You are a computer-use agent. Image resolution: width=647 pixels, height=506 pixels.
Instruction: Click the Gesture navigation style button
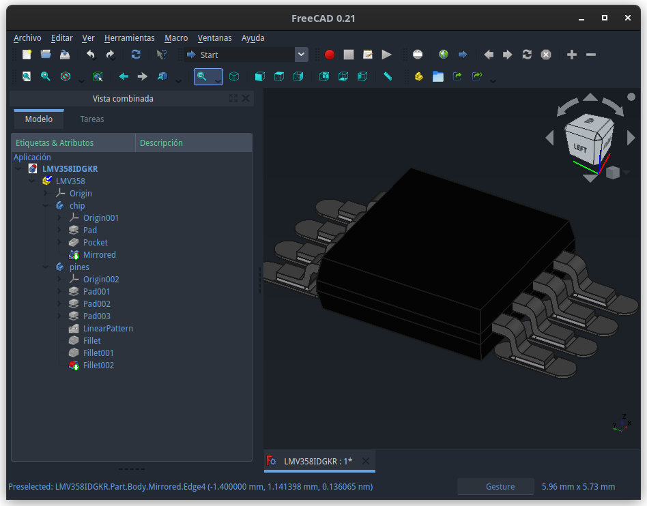(x=496, y=487)
